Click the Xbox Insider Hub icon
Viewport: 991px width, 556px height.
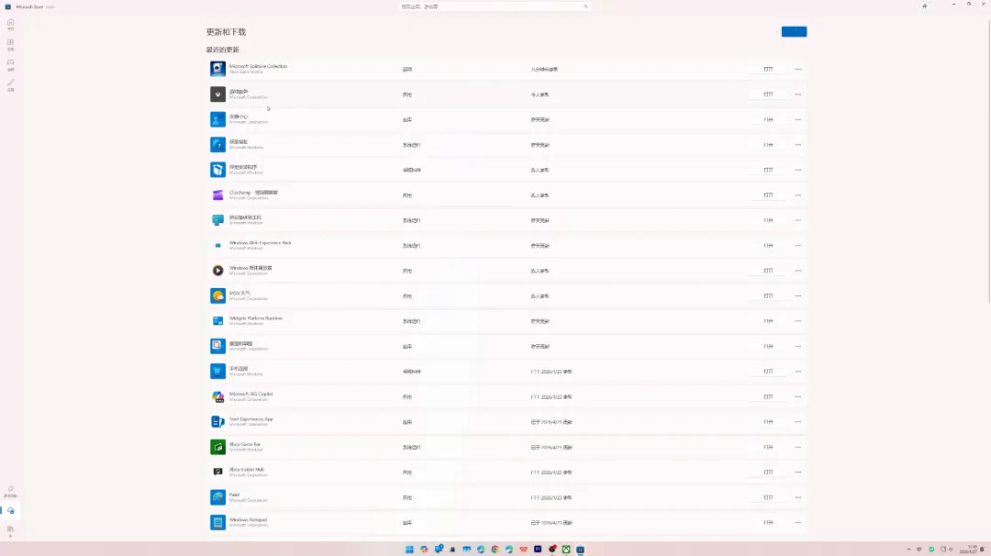click(217, 472)
